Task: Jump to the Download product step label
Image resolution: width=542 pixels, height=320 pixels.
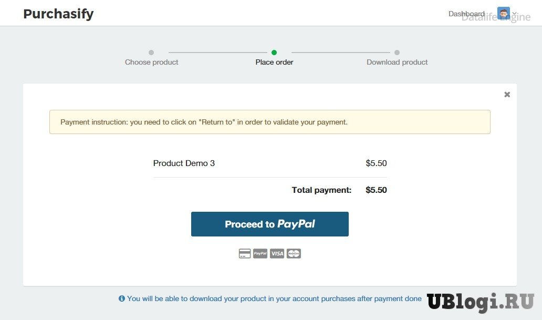Action: pos(397,62)
